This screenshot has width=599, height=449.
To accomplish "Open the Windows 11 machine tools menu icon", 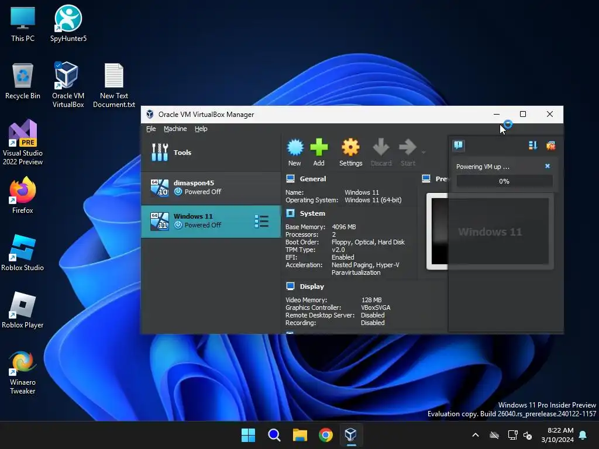I will [x=261, y=222].
